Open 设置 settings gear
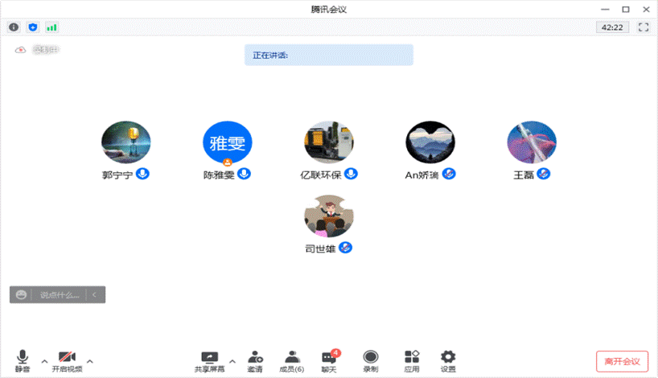The width and height of the screenshot is (658, 378). tap(448, 360)
